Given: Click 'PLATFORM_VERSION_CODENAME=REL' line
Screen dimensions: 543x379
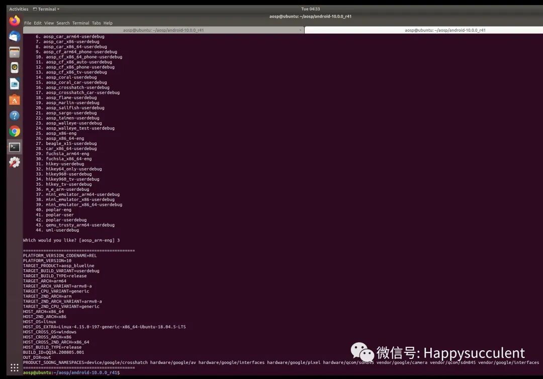Looking at the screenshot, I should tap(60, 256).
